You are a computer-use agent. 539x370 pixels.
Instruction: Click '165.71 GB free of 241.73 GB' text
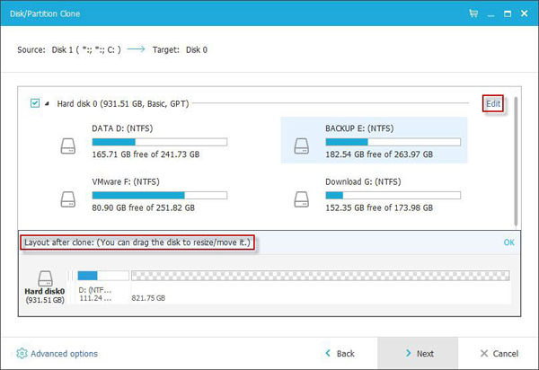pyautogui.click(x=146, y=154)
